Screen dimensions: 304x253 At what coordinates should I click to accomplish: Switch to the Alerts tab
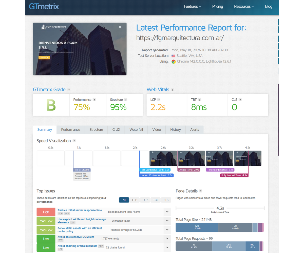coord(195,130)
